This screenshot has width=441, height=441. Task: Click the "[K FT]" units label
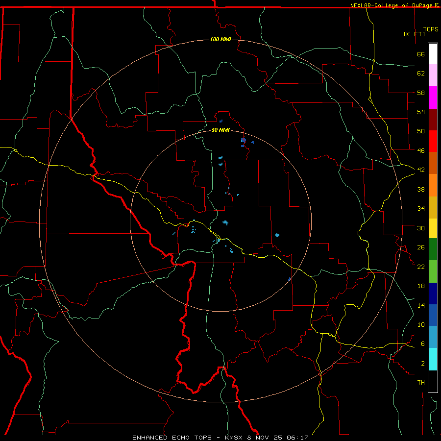[x=414, y=34]
